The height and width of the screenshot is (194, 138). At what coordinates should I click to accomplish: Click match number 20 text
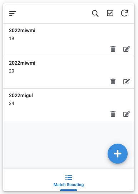coord(11,71)
